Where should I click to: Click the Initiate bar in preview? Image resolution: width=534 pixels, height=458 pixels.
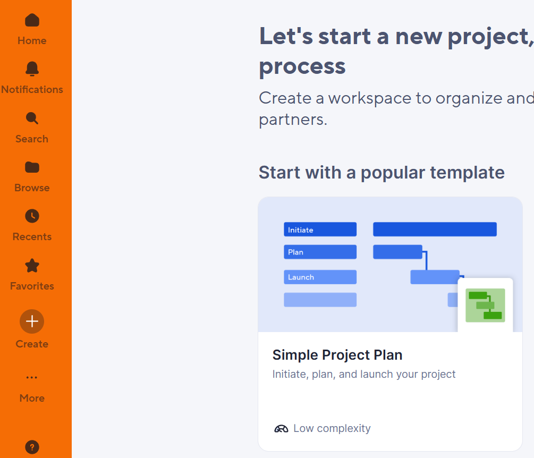tap(320, 230)
